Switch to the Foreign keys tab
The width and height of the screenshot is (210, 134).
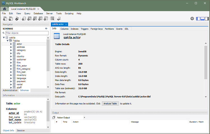tap(97, 29)
